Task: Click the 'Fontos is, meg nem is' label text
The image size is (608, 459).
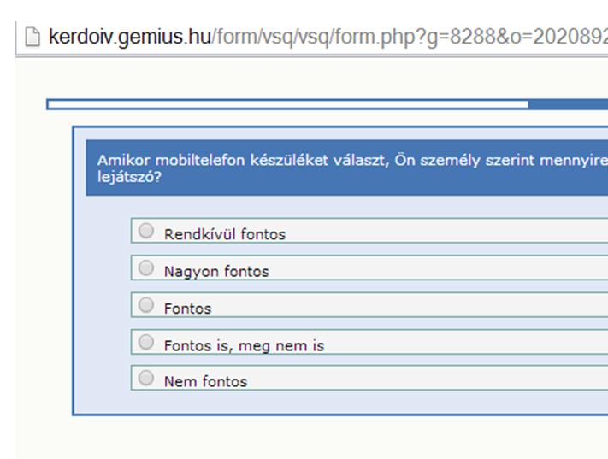Action: point(244,346)
